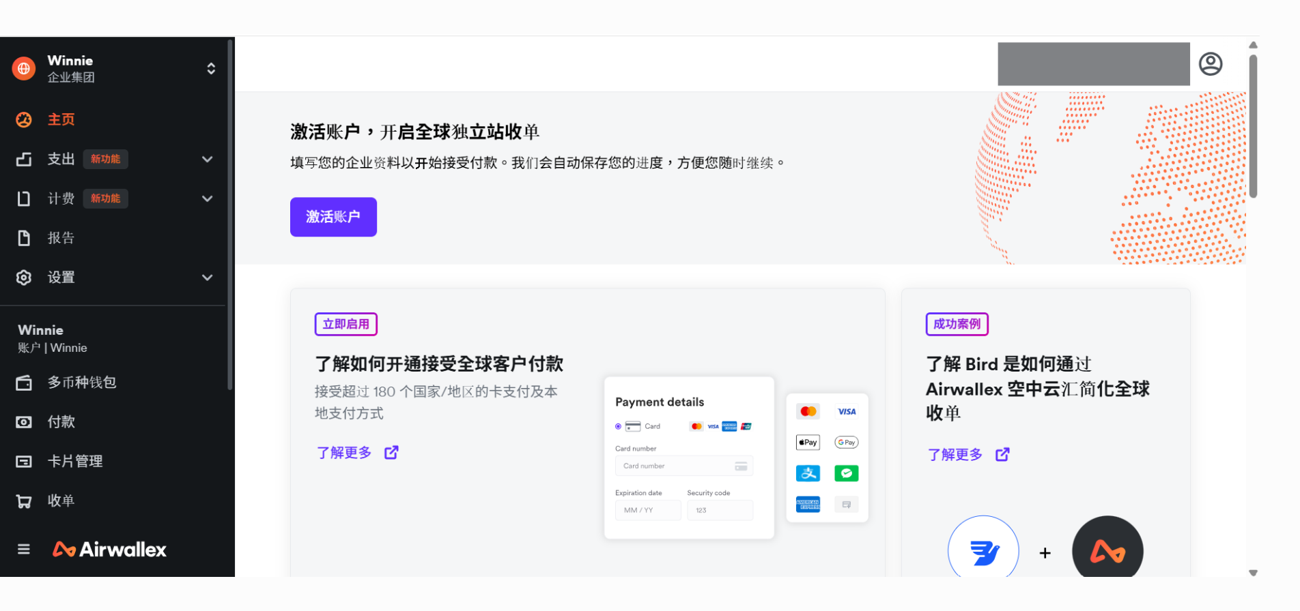Click the Card number input field

[683, 466]
